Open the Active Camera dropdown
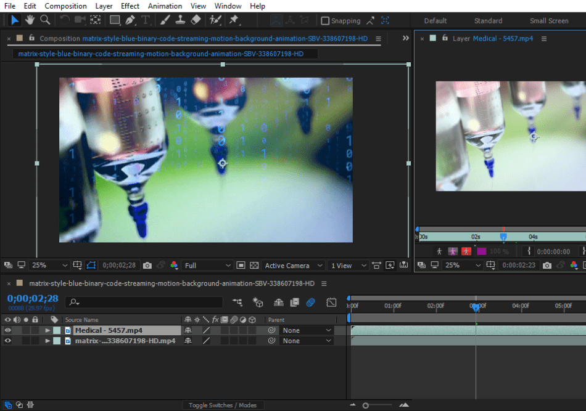 (293, 266)
